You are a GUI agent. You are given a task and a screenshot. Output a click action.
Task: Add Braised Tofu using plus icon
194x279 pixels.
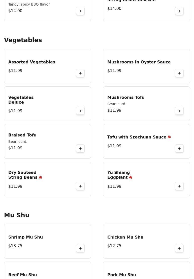point(80,149)
